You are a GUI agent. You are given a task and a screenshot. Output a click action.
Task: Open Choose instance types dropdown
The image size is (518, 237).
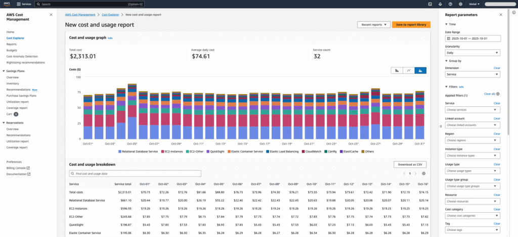coord(472,155)
